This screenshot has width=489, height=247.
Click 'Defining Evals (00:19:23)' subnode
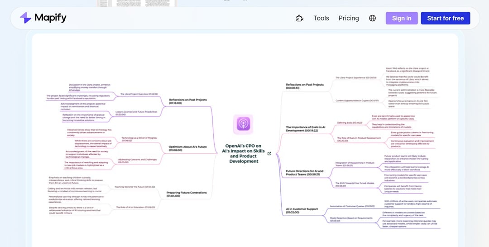[x=350, y=123]
